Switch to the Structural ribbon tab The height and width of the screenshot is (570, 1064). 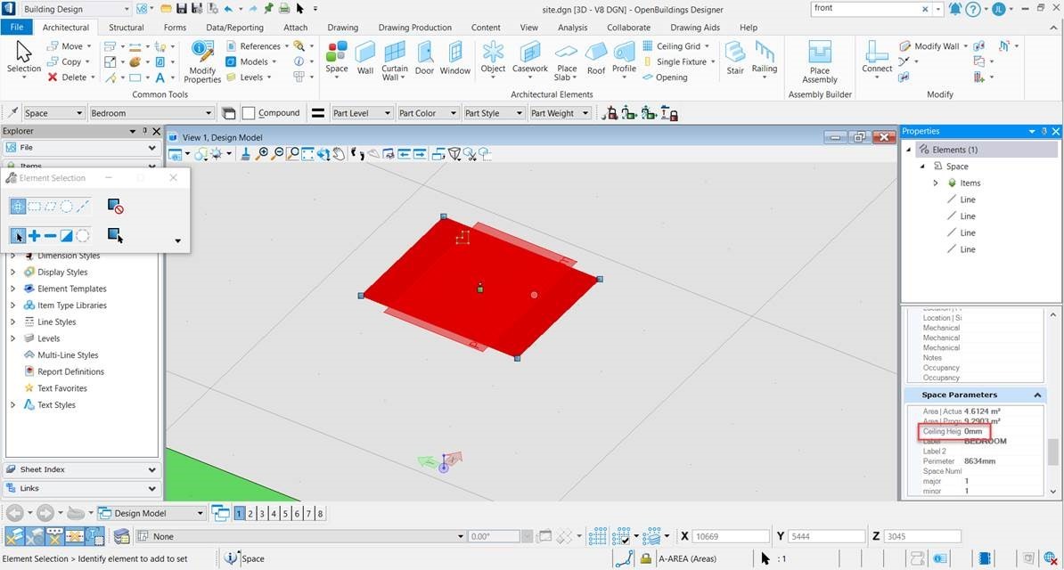[127, 28]
